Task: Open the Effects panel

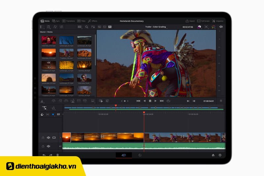Action: click(92, 21)
